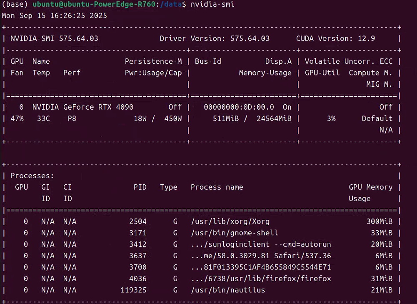Screen dimensions: 417x304
Task: Click the PID column header
Action: (x=140, y=187)
